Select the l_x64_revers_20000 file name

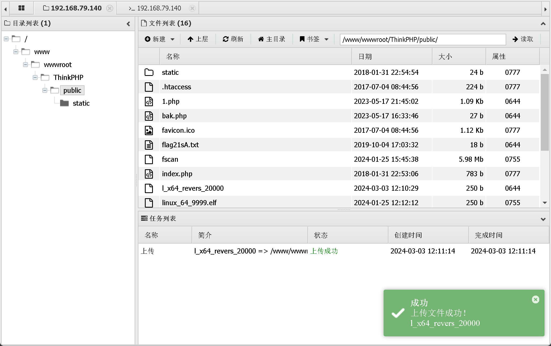click(x=193, y=188)
